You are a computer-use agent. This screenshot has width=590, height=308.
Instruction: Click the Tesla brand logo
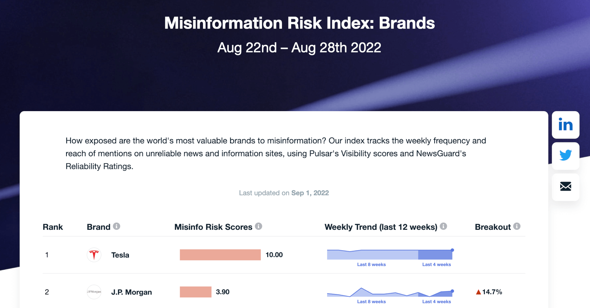(x=94, y=255)
